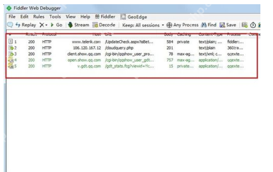Click body size 584 cell
Image resolution: width=273 pixels, height=172 pixels.
[170, 42]
